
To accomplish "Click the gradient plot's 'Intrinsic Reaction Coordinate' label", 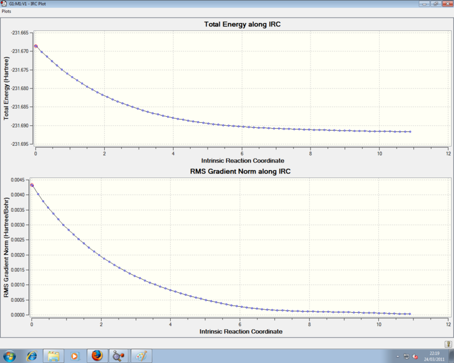I will click(241, 332).
